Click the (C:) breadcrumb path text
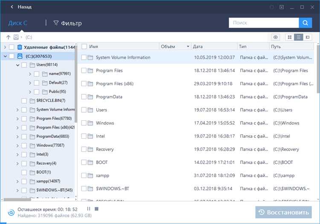320x224 pixels. (29, 38)
